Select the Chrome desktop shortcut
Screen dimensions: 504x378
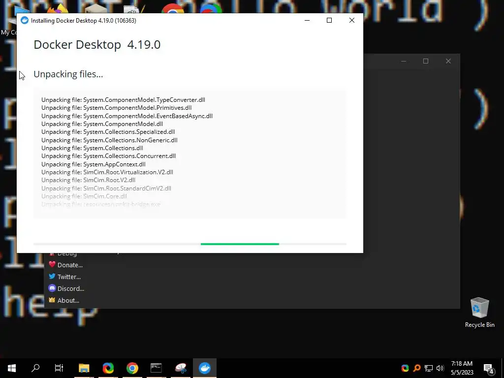click(173, 9)
